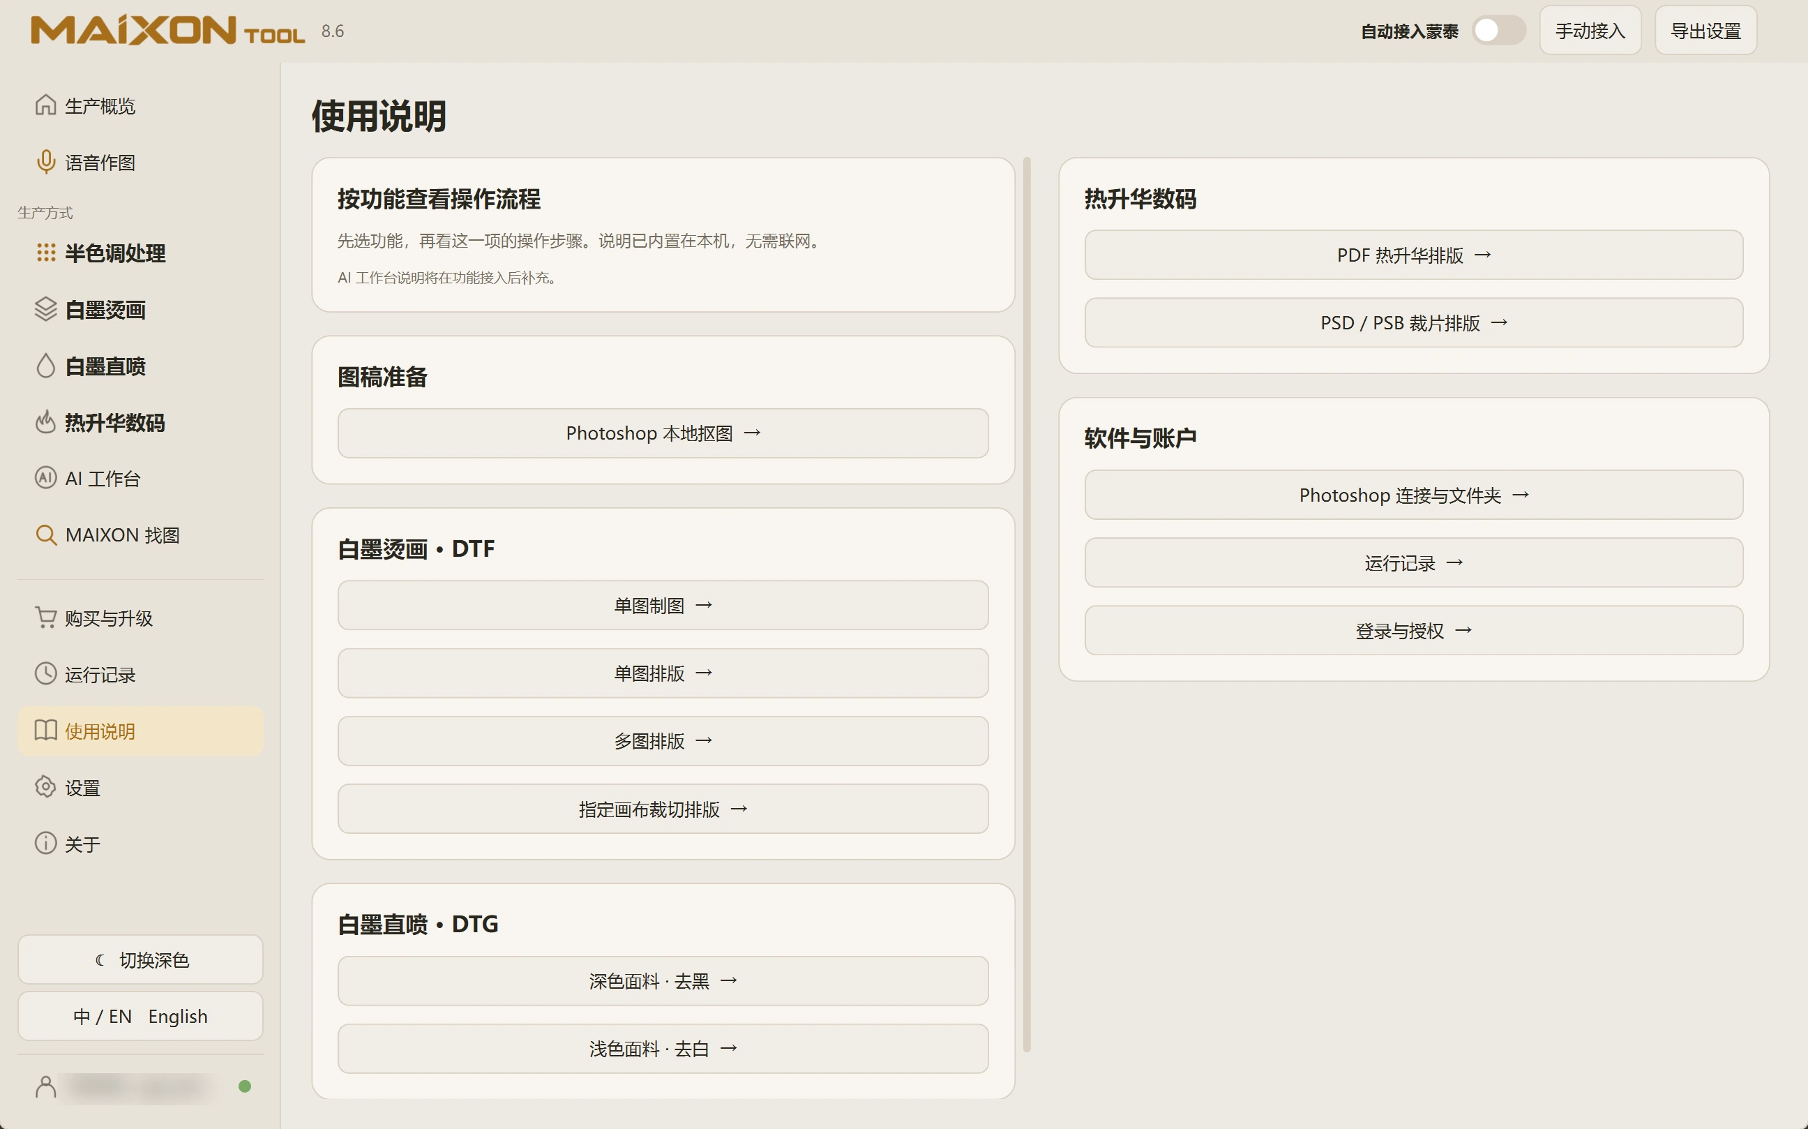Click the 使用说明 book icon

point(45,731)
